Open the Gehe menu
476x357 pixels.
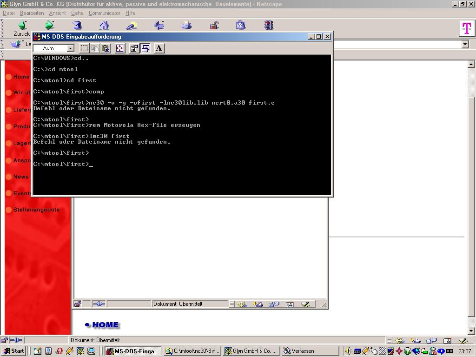[77, 13]
